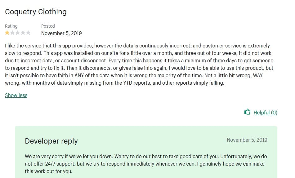Viewport: 295px width, 178px height.
Task: Click the Posted label
Action: (48, 26)
